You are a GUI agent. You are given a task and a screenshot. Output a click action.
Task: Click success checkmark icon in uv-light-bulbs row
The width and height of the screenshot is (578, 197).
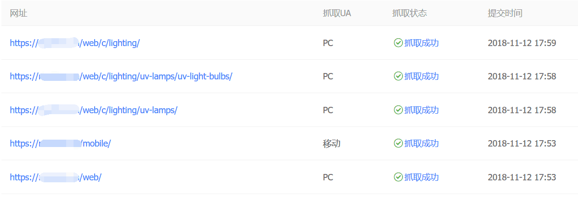(398, 76)
